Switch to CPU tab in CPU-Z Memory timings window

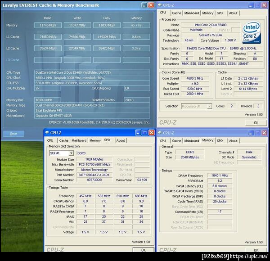tap(163, 141)
